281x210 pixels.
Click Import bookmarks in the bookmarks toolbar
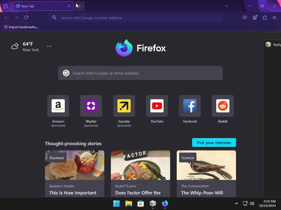pyautogui.click(x=21, y=27)
